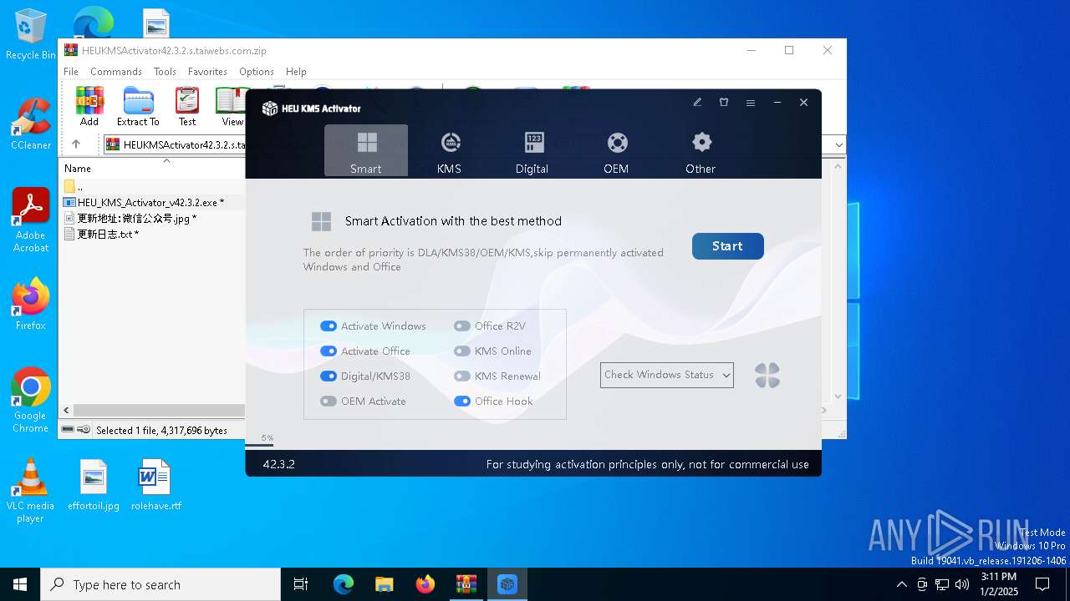Switch to the KMS tab
This screenshot has width=1070, height=601.
tap(450, 151)
